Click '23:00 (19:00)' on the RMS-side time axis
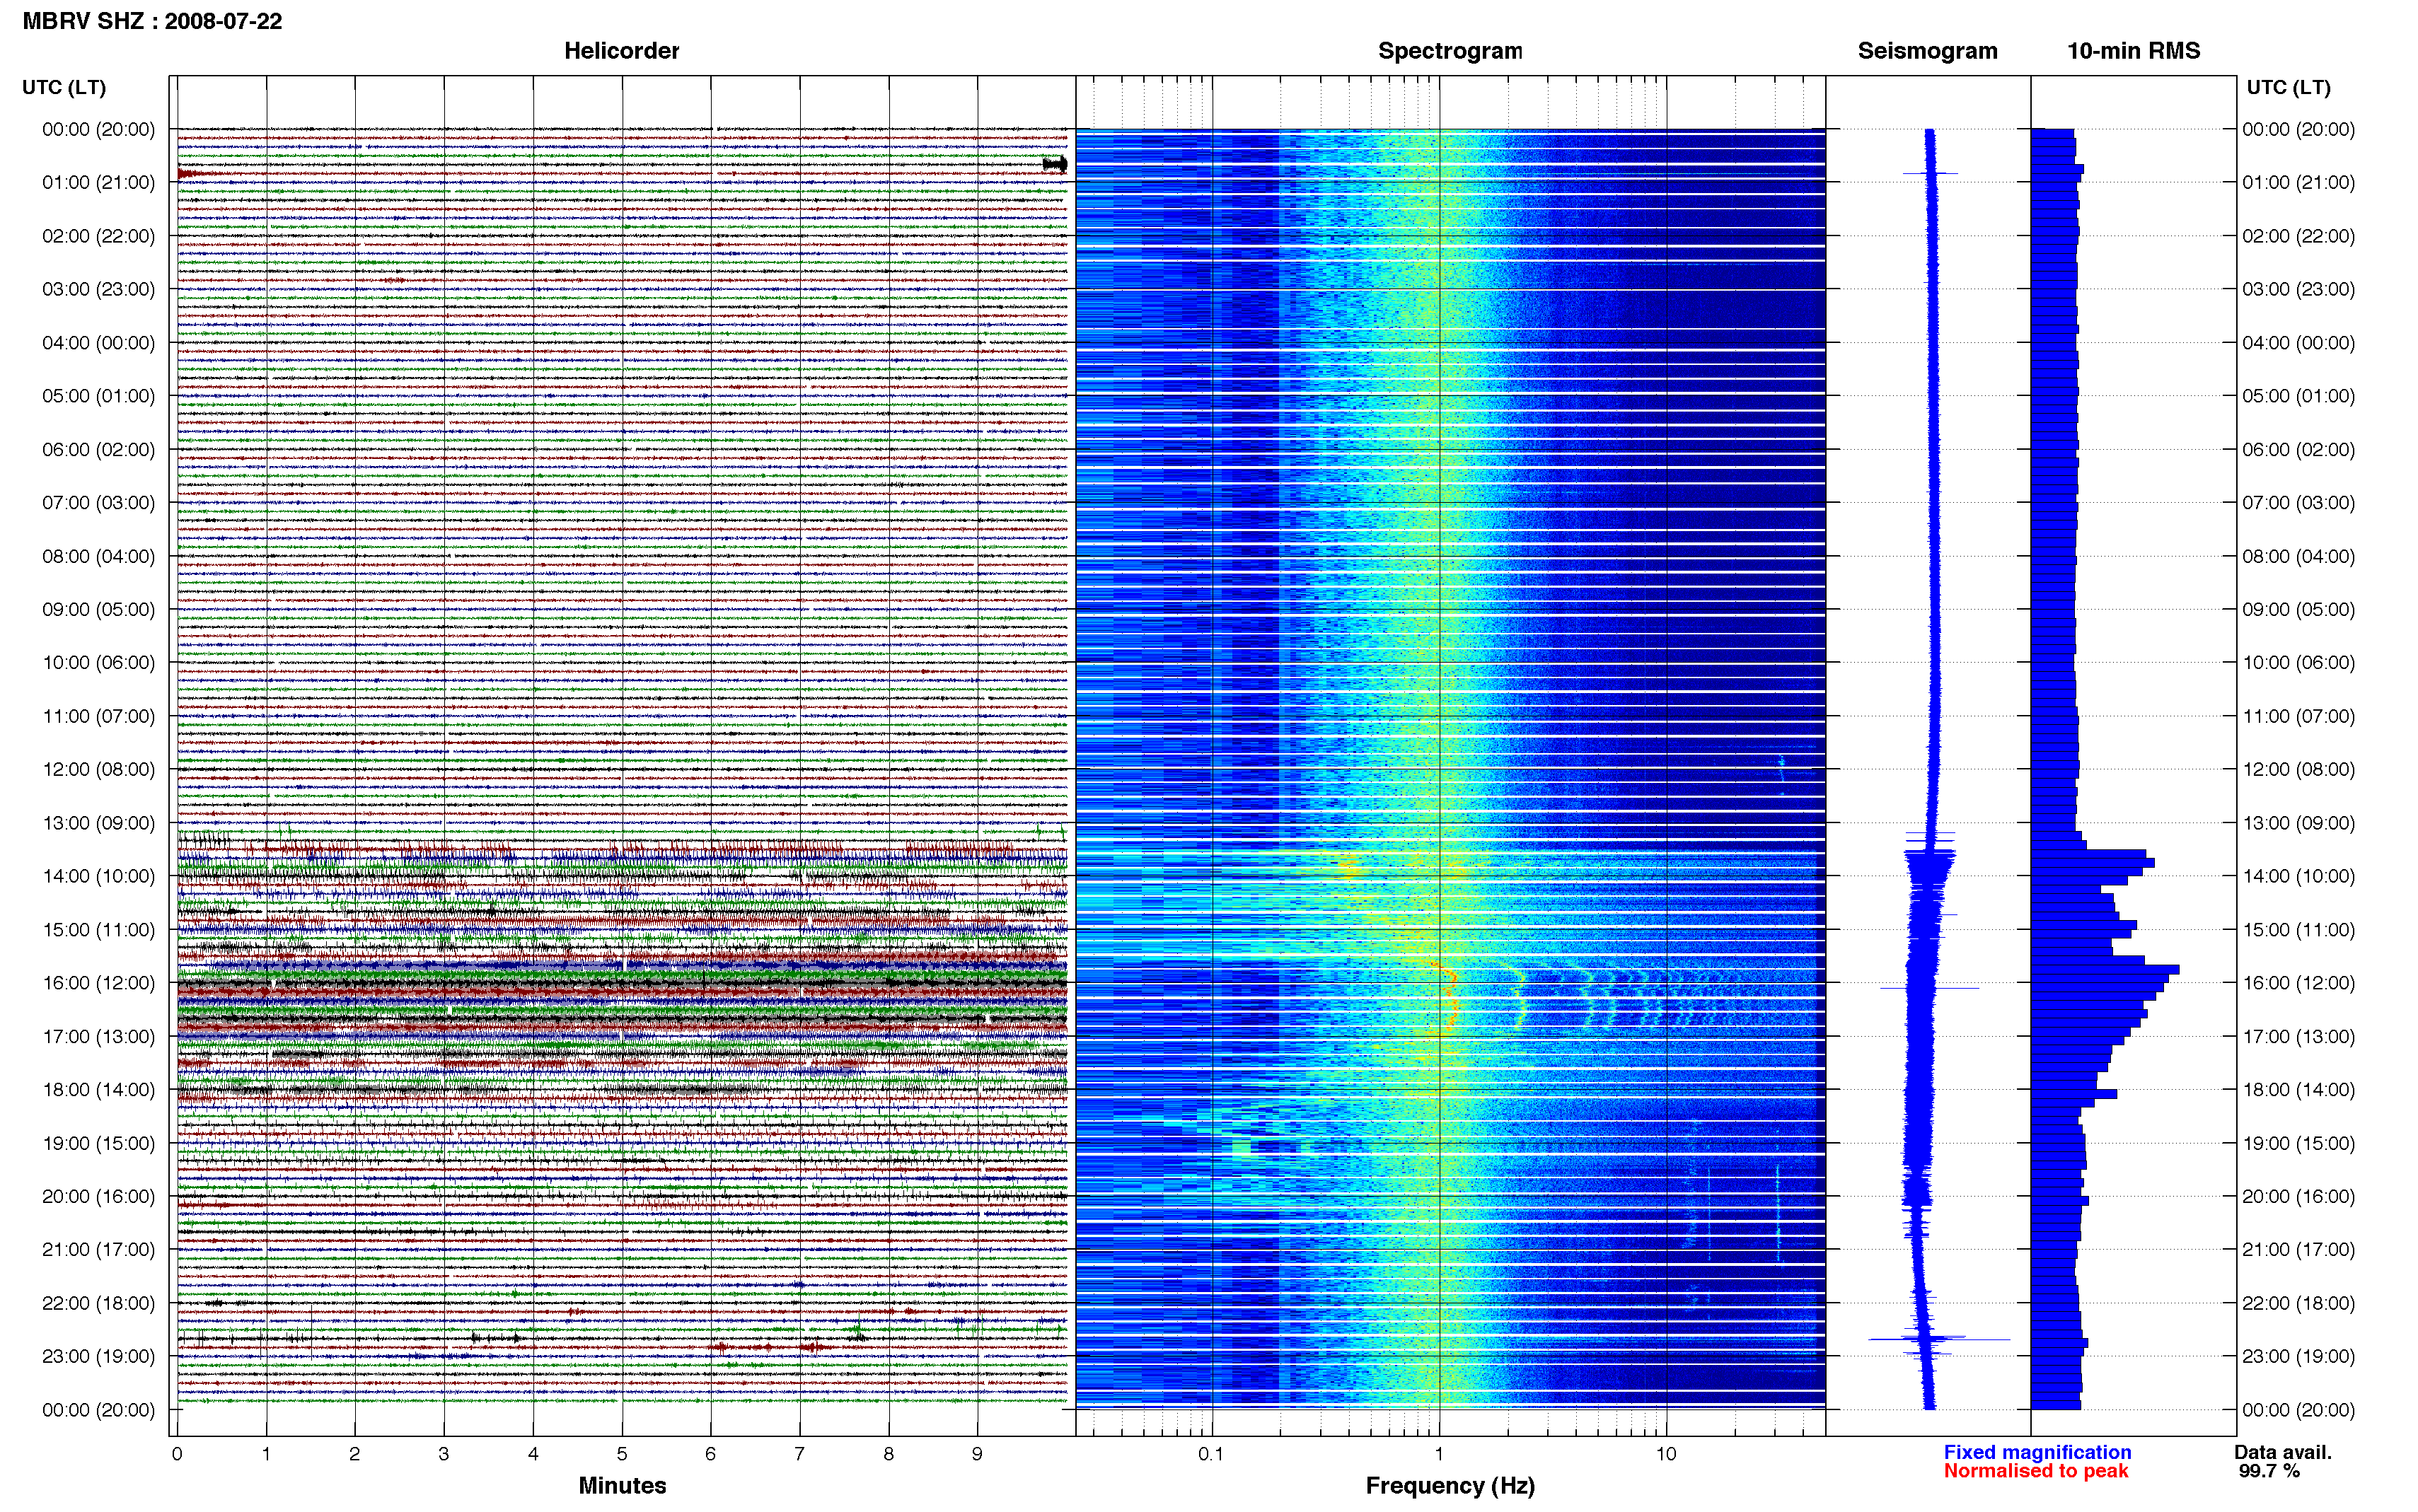Viewport: 2418px width, 1512px height. 2298,1357
